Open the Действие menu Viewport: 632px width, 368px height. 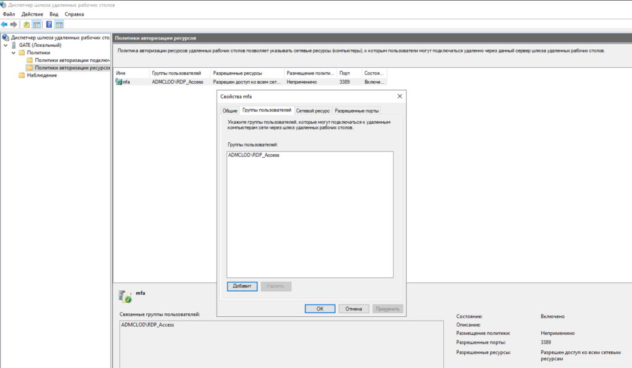(x=32, y=14)
